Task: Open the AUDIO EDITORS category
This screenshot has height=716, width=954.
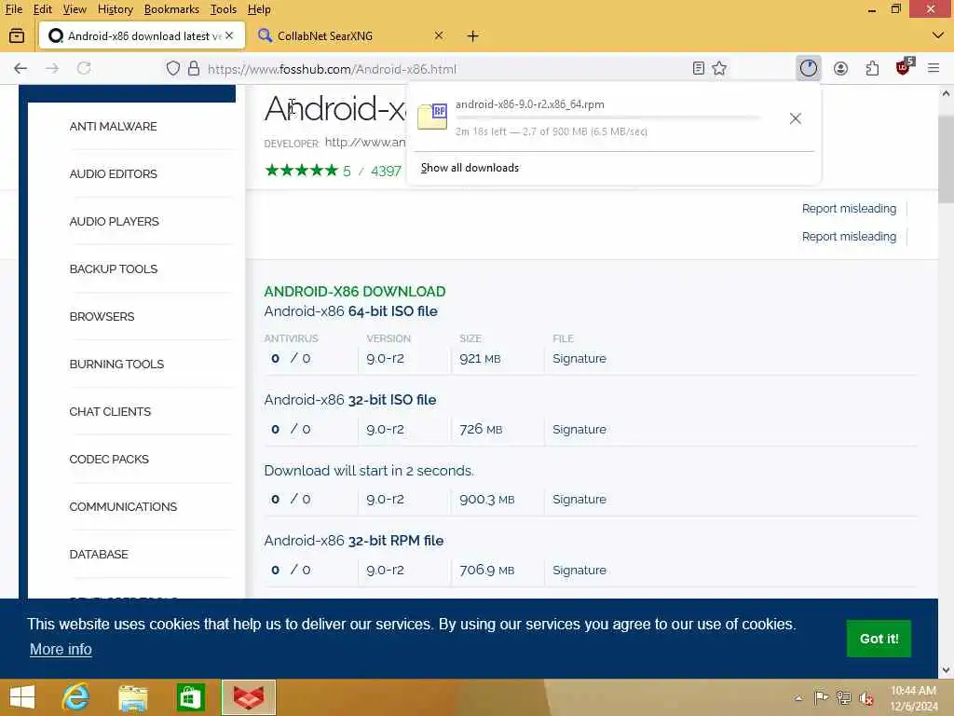Action: 113,174
